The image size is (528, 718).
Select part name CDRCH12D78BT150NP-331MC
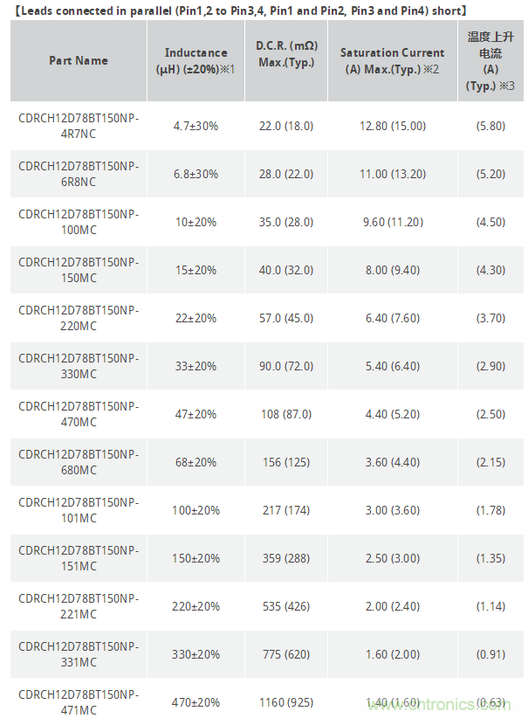pos(79,654)
